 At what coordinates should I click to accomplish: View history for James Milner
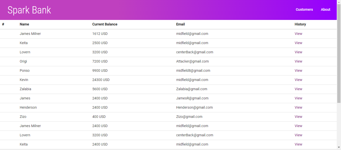pos(298,34)
